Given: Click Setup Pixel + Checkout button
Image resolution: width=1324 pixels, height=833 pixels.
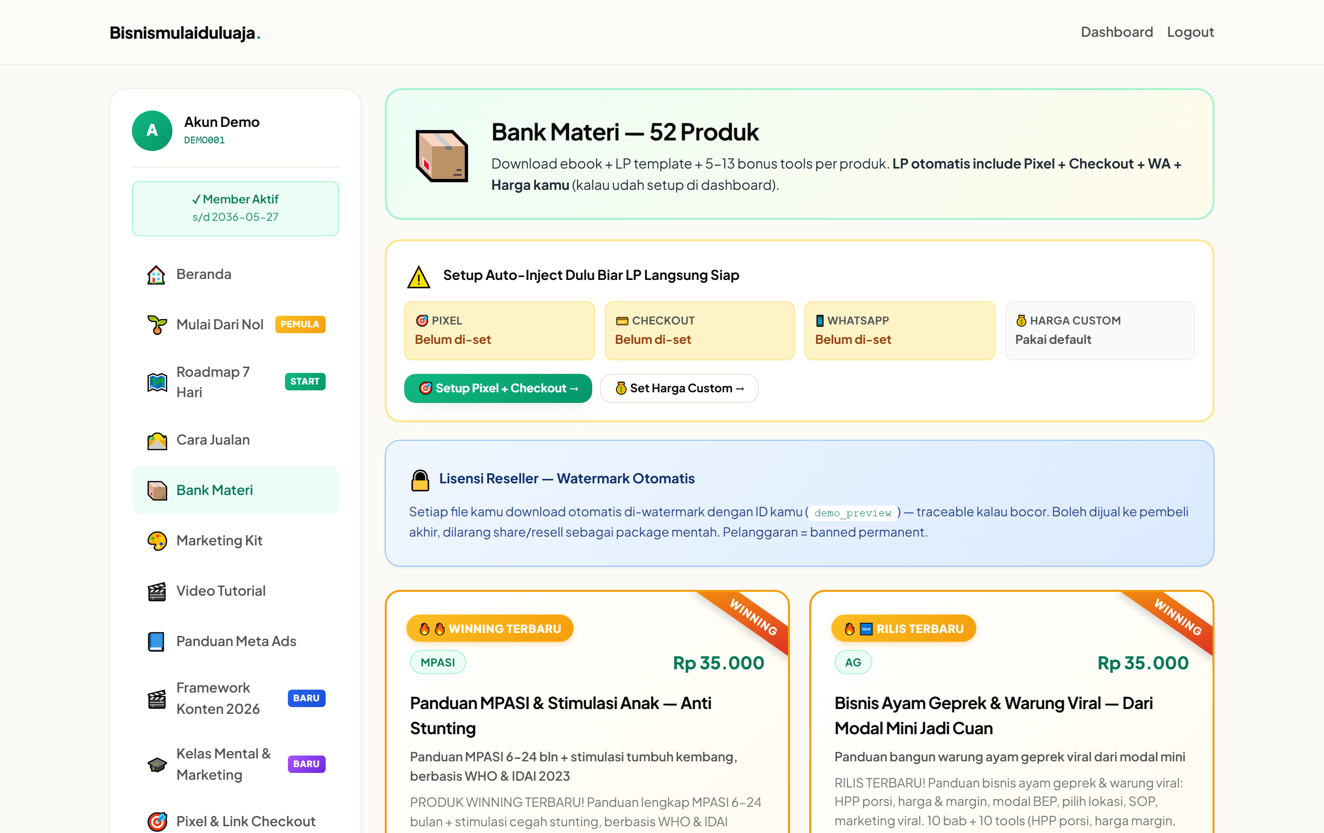Looking at the screenshot, I should (498, 388).
